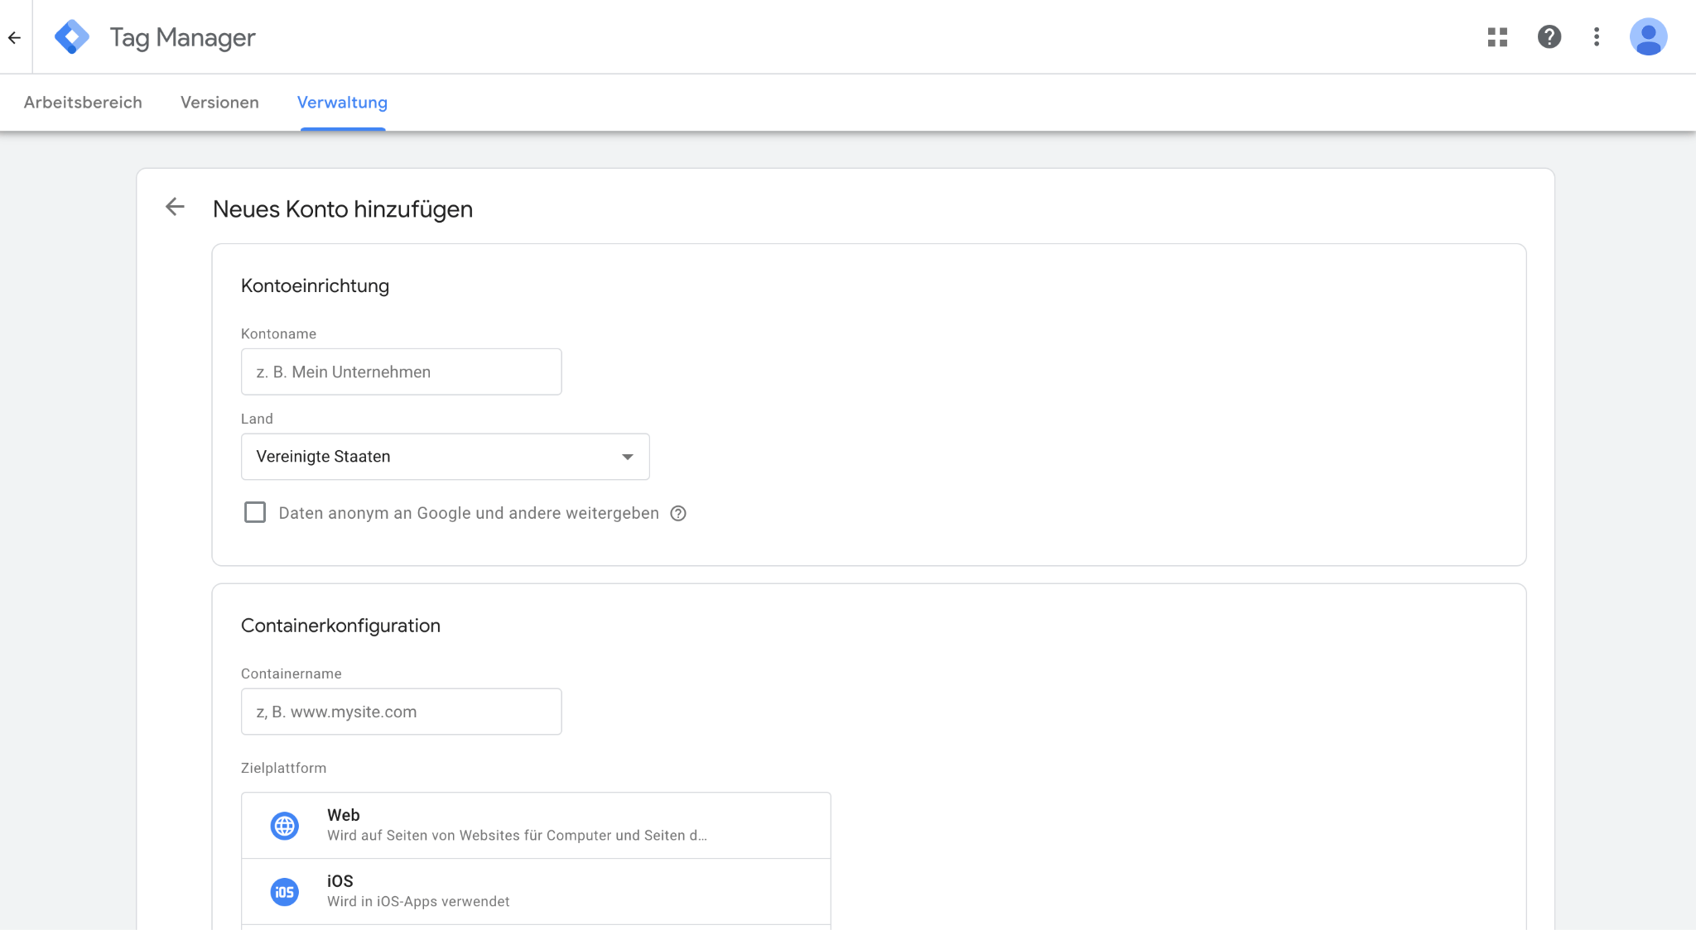Focus the Kontoname input field
Image resolution: width=1696 pixels, height=930 pixels.
pos(402,372)
